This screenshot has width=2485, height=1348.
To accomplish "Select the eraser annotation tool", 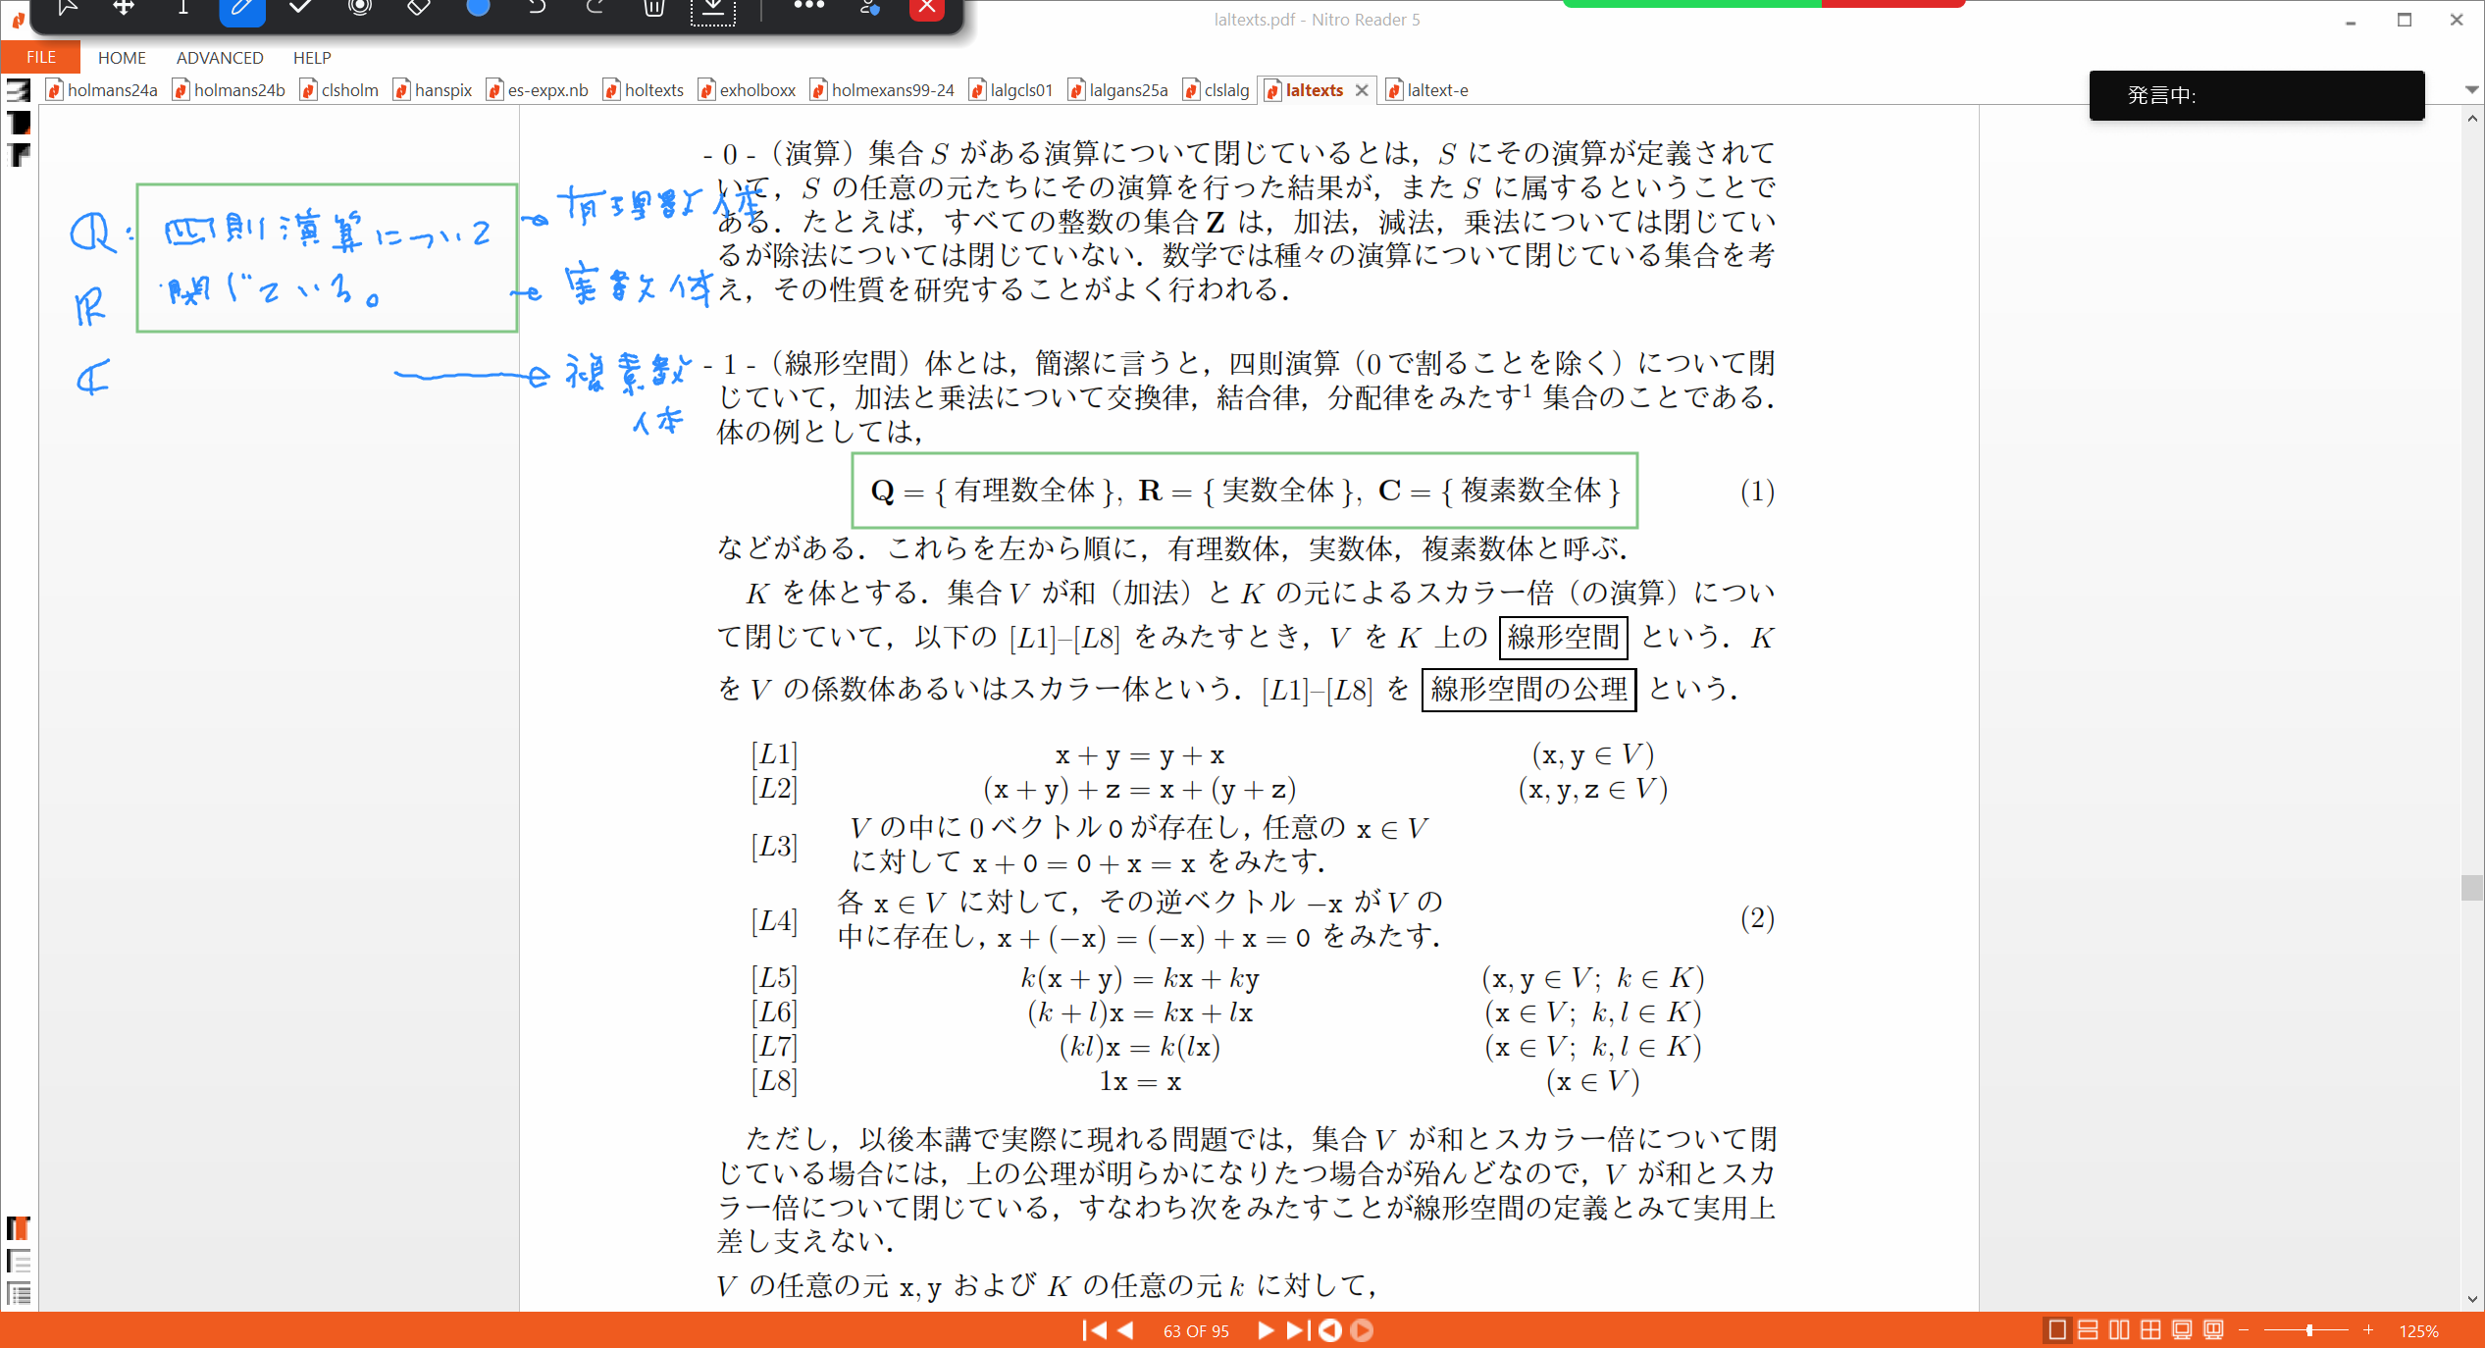I will click(419, 8).
